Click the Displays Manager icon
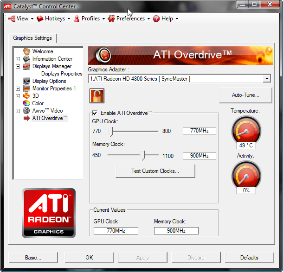This screenshot has height=272, width=283. pyautogui.click(x=26, y=66)
